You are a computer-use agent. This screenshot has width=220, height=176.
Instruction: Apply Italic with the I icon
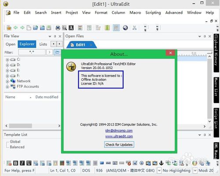coord(22,163)
